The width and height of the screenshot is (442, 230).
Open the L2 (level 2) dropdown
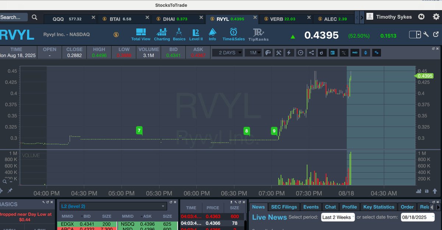[x=113, y=206]
